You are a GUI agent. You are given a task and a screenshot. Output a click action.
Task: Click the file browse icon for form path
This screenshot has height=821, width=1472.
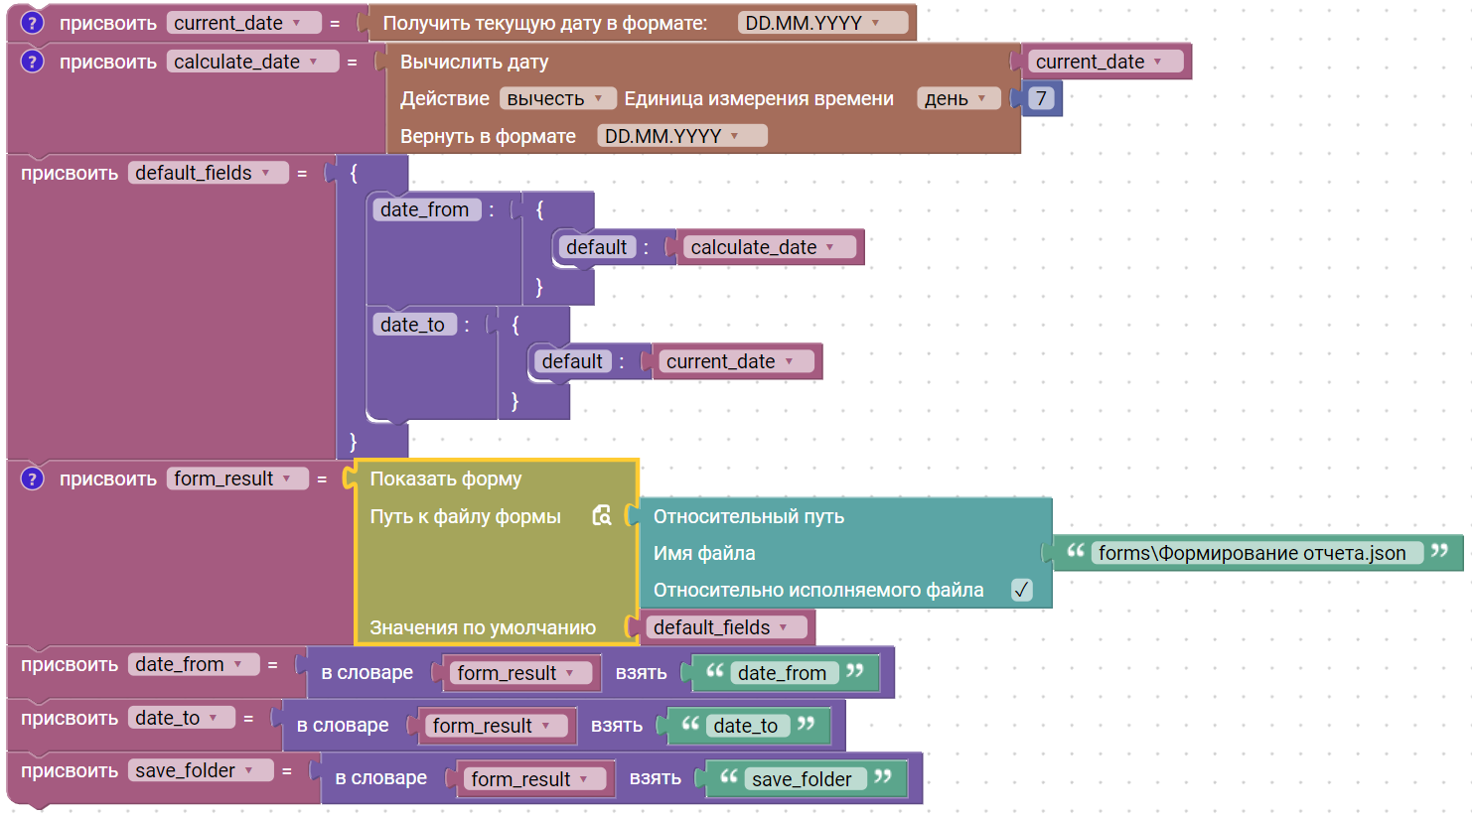point(602,515)
